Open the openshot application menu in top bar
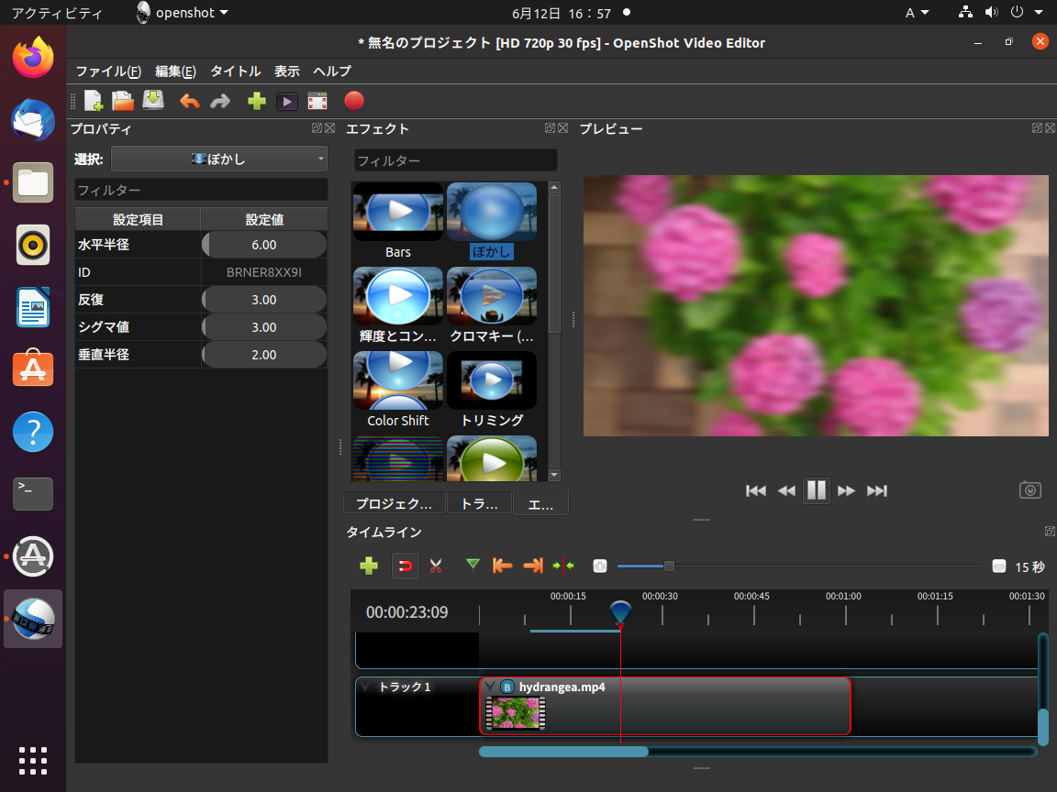The image size is (1057, 792). [x=182, y=13]
